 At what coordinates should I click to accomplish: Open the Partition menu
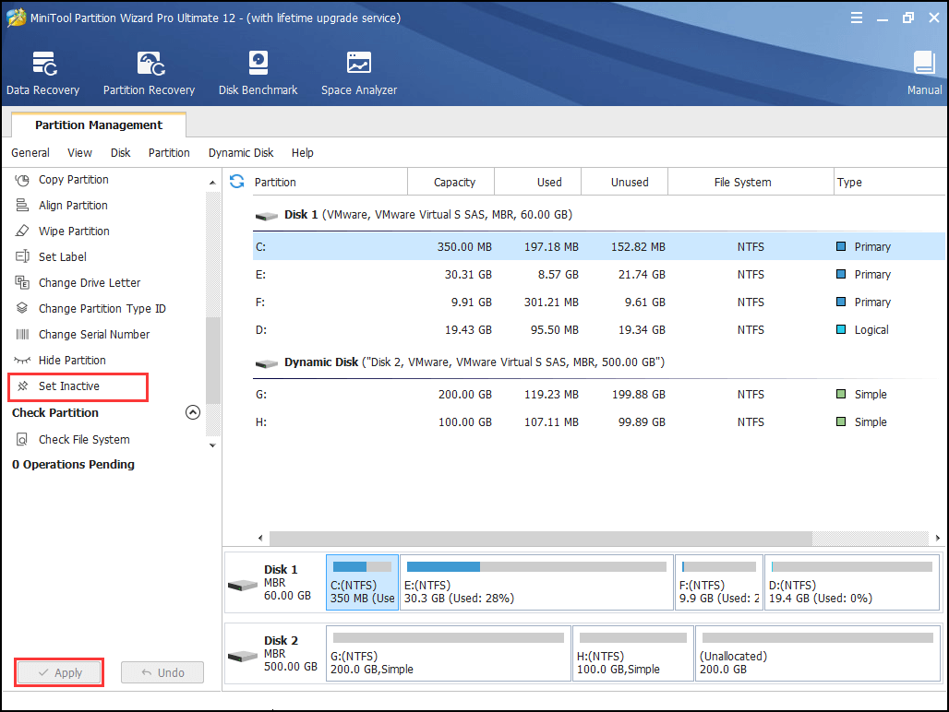pos(169,153)
